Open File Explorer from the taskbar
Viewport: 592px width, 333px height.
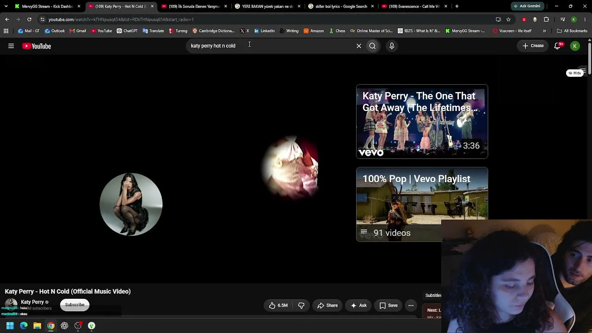click(37, 326)
